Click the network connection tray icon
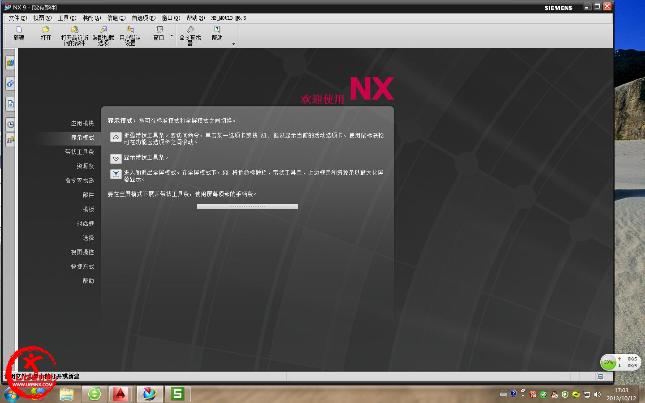Screen dimensions: 645x403 pyautogui.click(x=587, y=394)
